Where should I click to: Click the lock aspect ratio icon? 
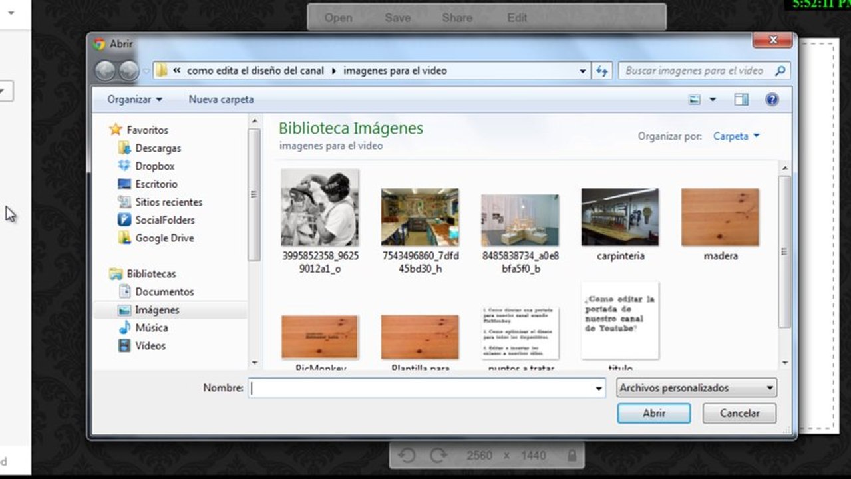click(571, 455)
